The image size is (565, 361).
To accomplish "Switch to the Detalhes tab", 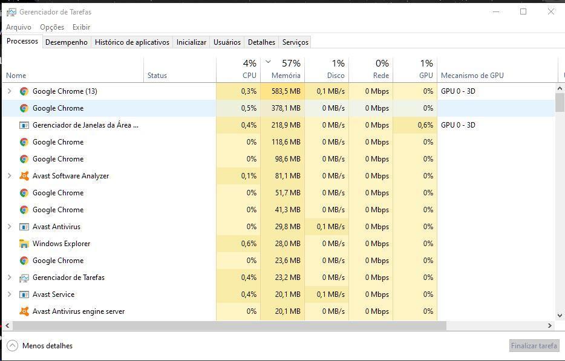I will [x=261, y=42].
